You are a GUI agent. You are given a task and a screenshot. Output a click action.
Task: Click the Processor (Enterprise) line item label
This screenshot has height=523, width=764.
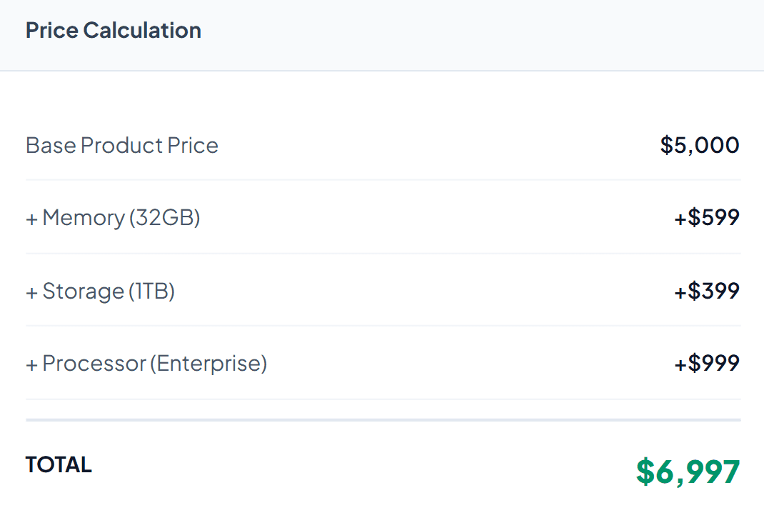(154, 364)
